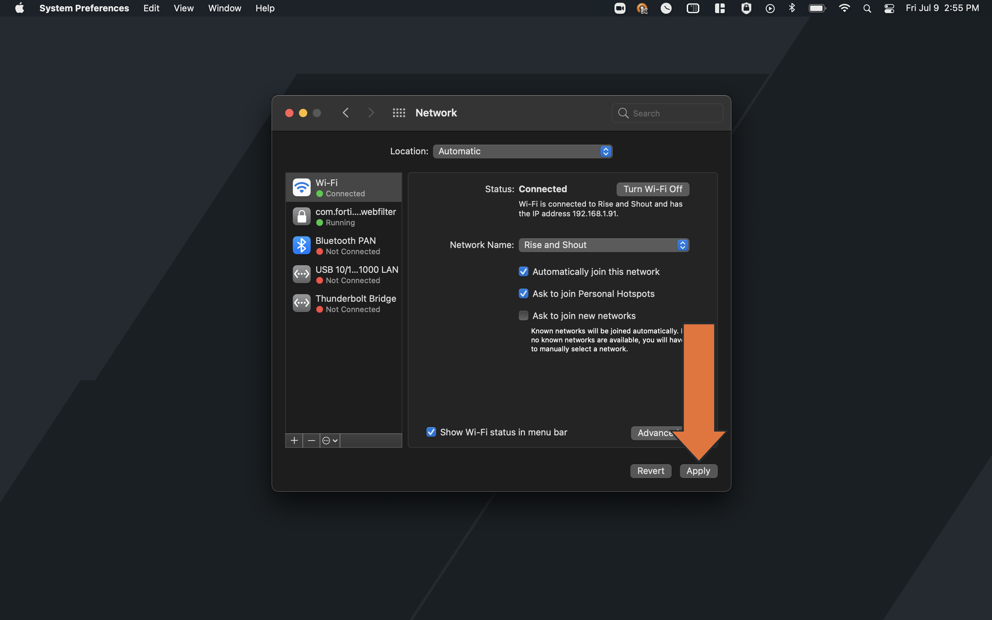Remove selected service with minus button
The image size is (992, 620).
[311, 441]
